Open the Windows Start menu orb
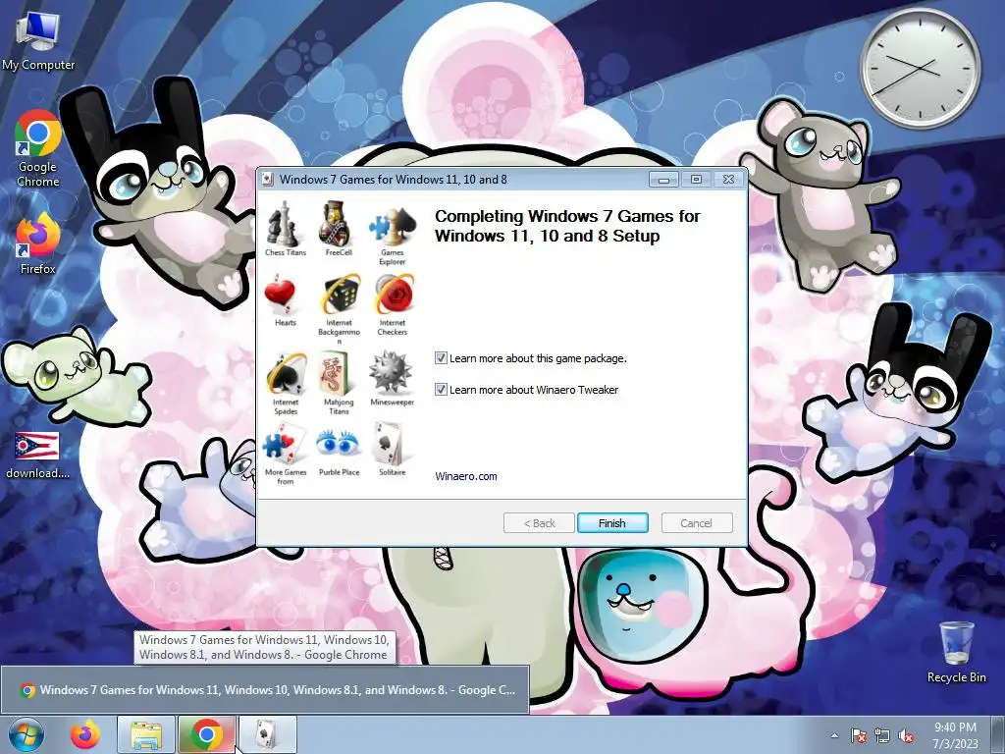 tap(26, 734)
